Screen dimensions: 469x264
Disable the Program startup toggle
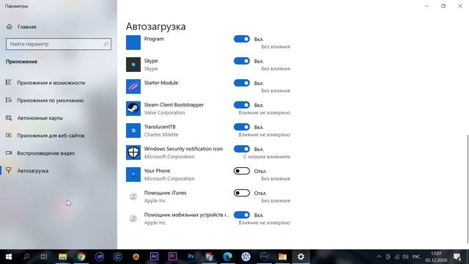pyautogui.click(x=242, y=39)
